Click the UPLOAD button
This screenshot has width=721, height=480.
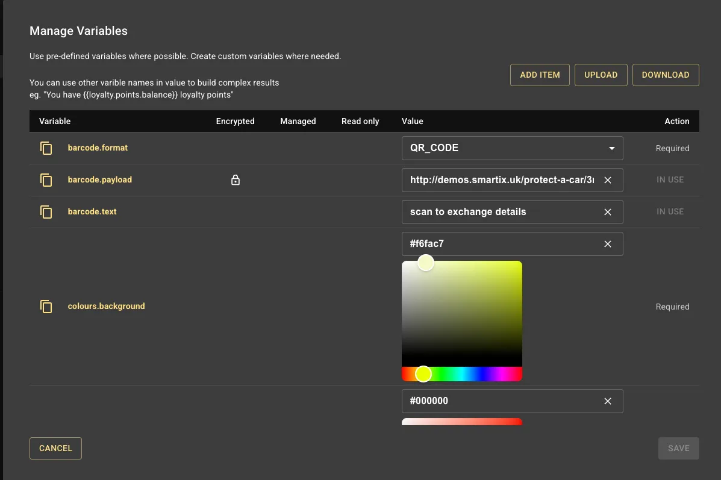click(601, 75)
